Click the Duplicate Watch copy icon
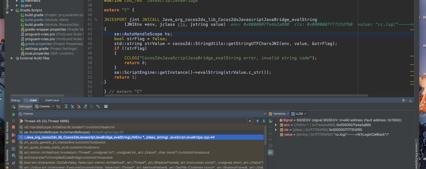This screenshot has height=169, width=426. pos(270,146)
